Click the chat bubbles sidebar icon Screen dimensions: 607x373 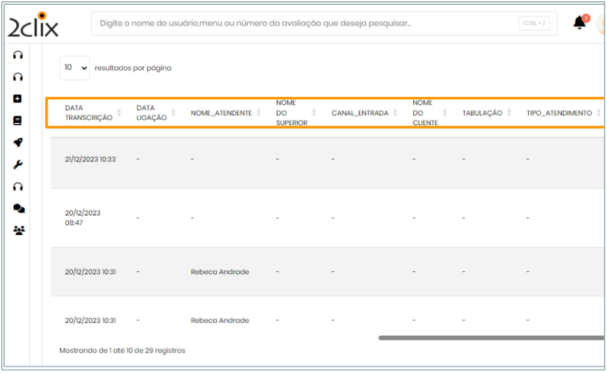(19, 208)
